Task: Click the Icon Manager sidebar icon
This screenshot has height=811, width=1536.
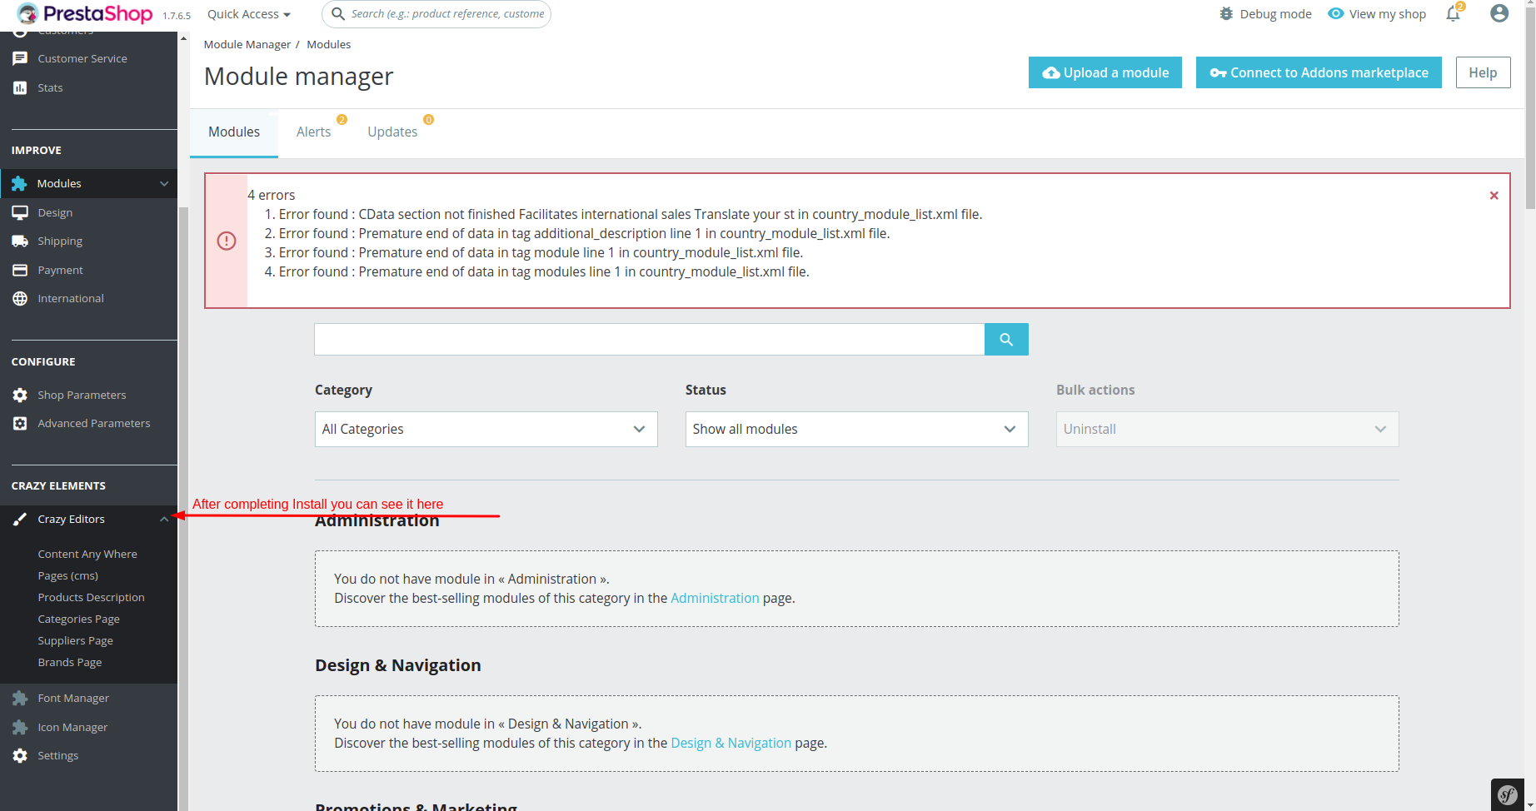Action: point(20,727)
